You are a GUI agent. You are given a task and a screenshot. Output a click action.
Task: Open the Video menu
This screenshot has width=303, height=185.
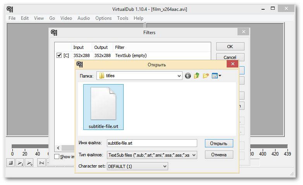[x=66, y=18]
